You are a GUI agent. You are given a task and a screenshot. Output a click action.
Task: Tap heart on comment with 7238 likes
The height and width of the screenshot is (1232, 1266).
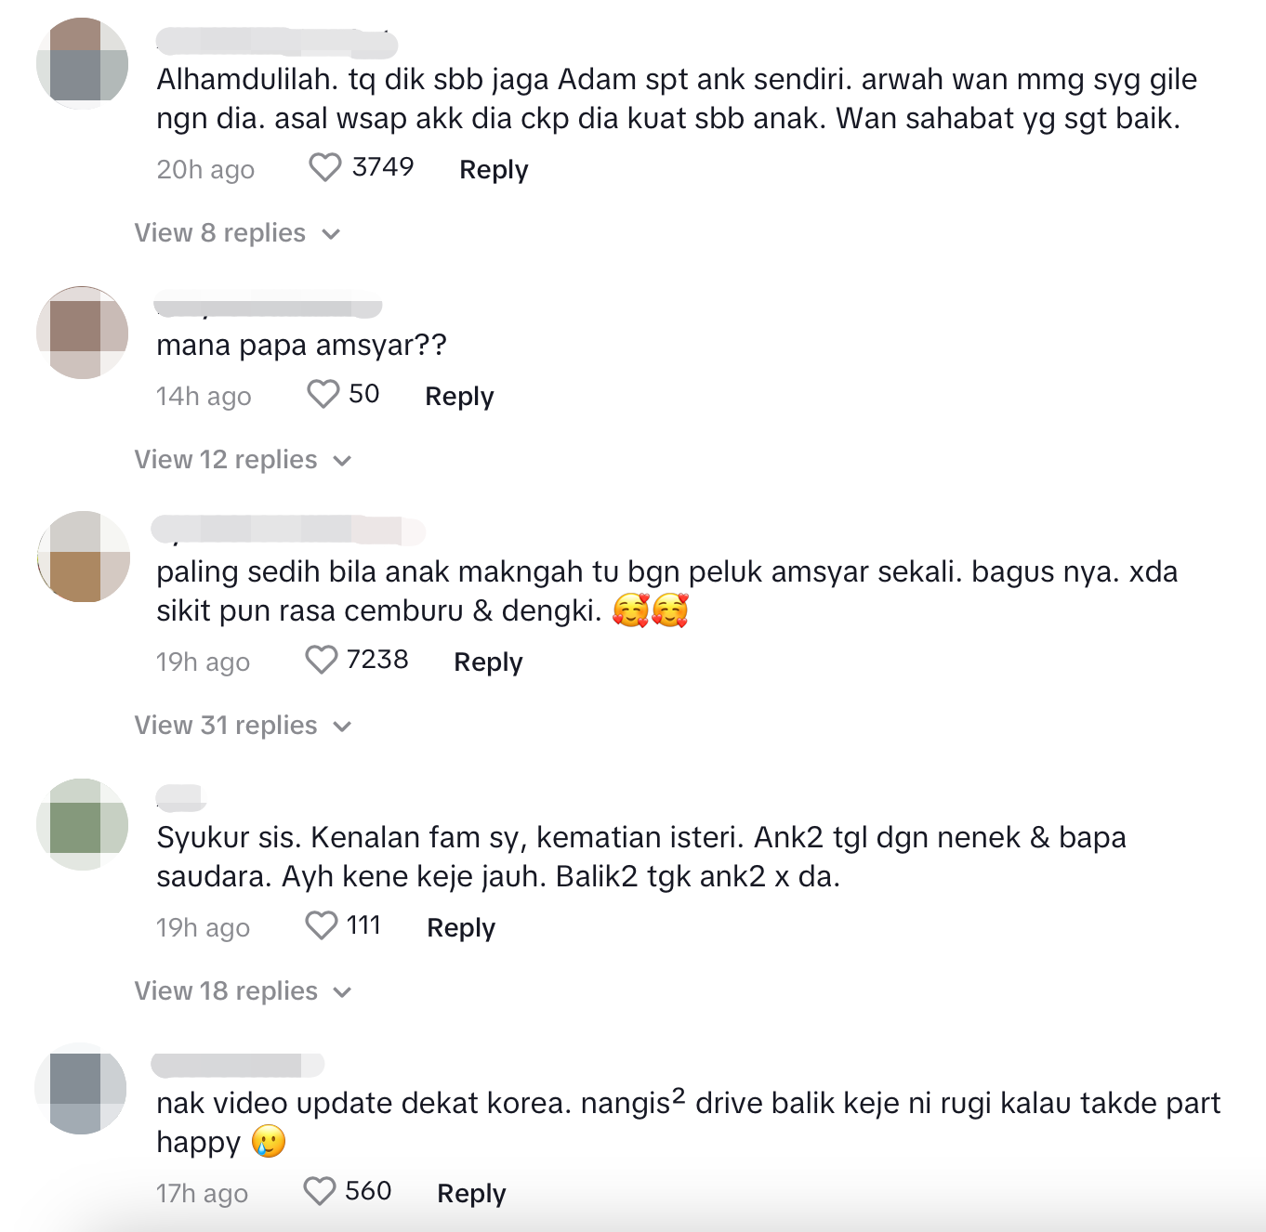[321, 660]
